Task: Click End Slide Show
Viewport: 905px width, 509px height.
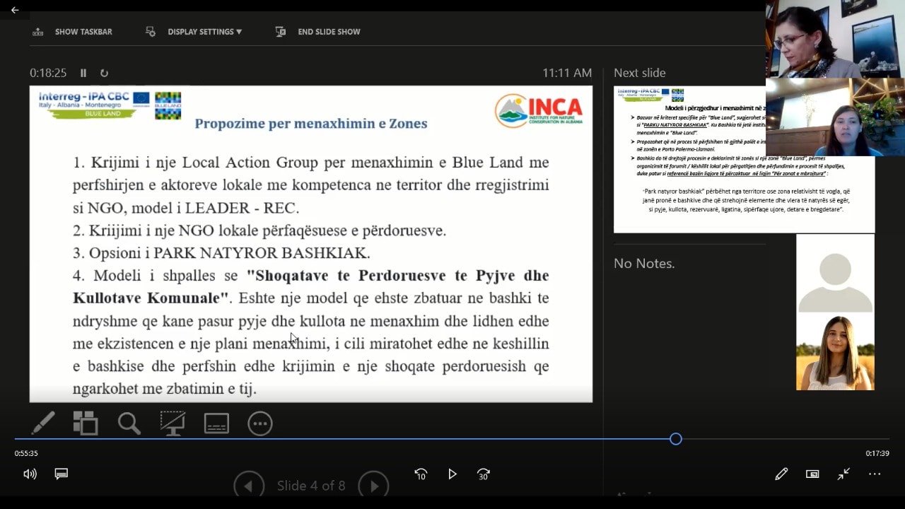Action: pyautogui.click(x=318, y=32)
